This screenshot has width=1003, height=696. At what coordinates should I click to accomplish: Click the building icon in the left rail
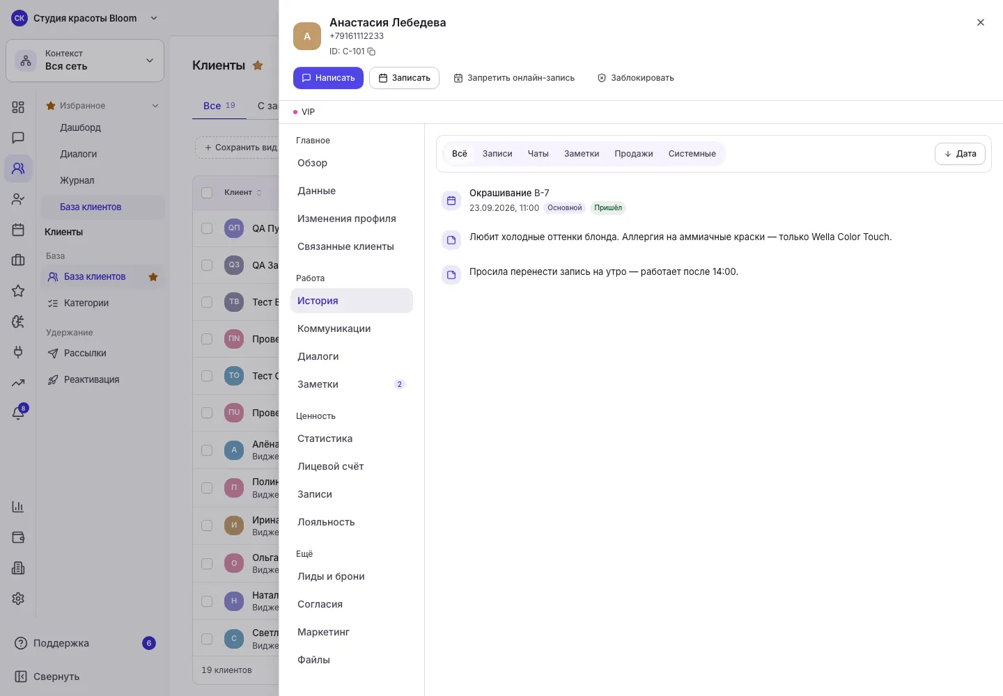tap(18, 568)
